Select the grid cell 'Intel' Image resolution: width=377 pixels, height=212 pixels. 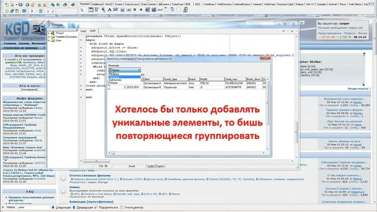(x=194, y=87)
